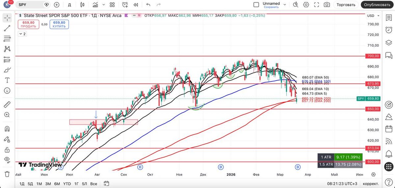The height and width of the screenshot is (188, 395).
Task: Open the alerts panel in the right sidebar
Action: coord(389,30)
